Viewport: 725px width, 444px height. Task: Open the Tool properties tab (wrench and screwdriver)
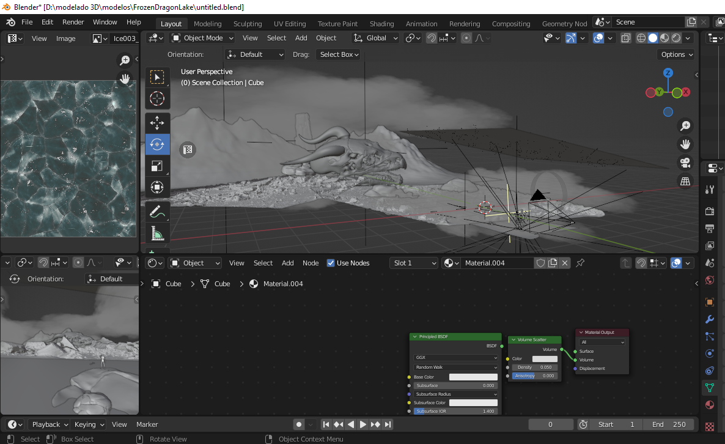pos(710,189)
